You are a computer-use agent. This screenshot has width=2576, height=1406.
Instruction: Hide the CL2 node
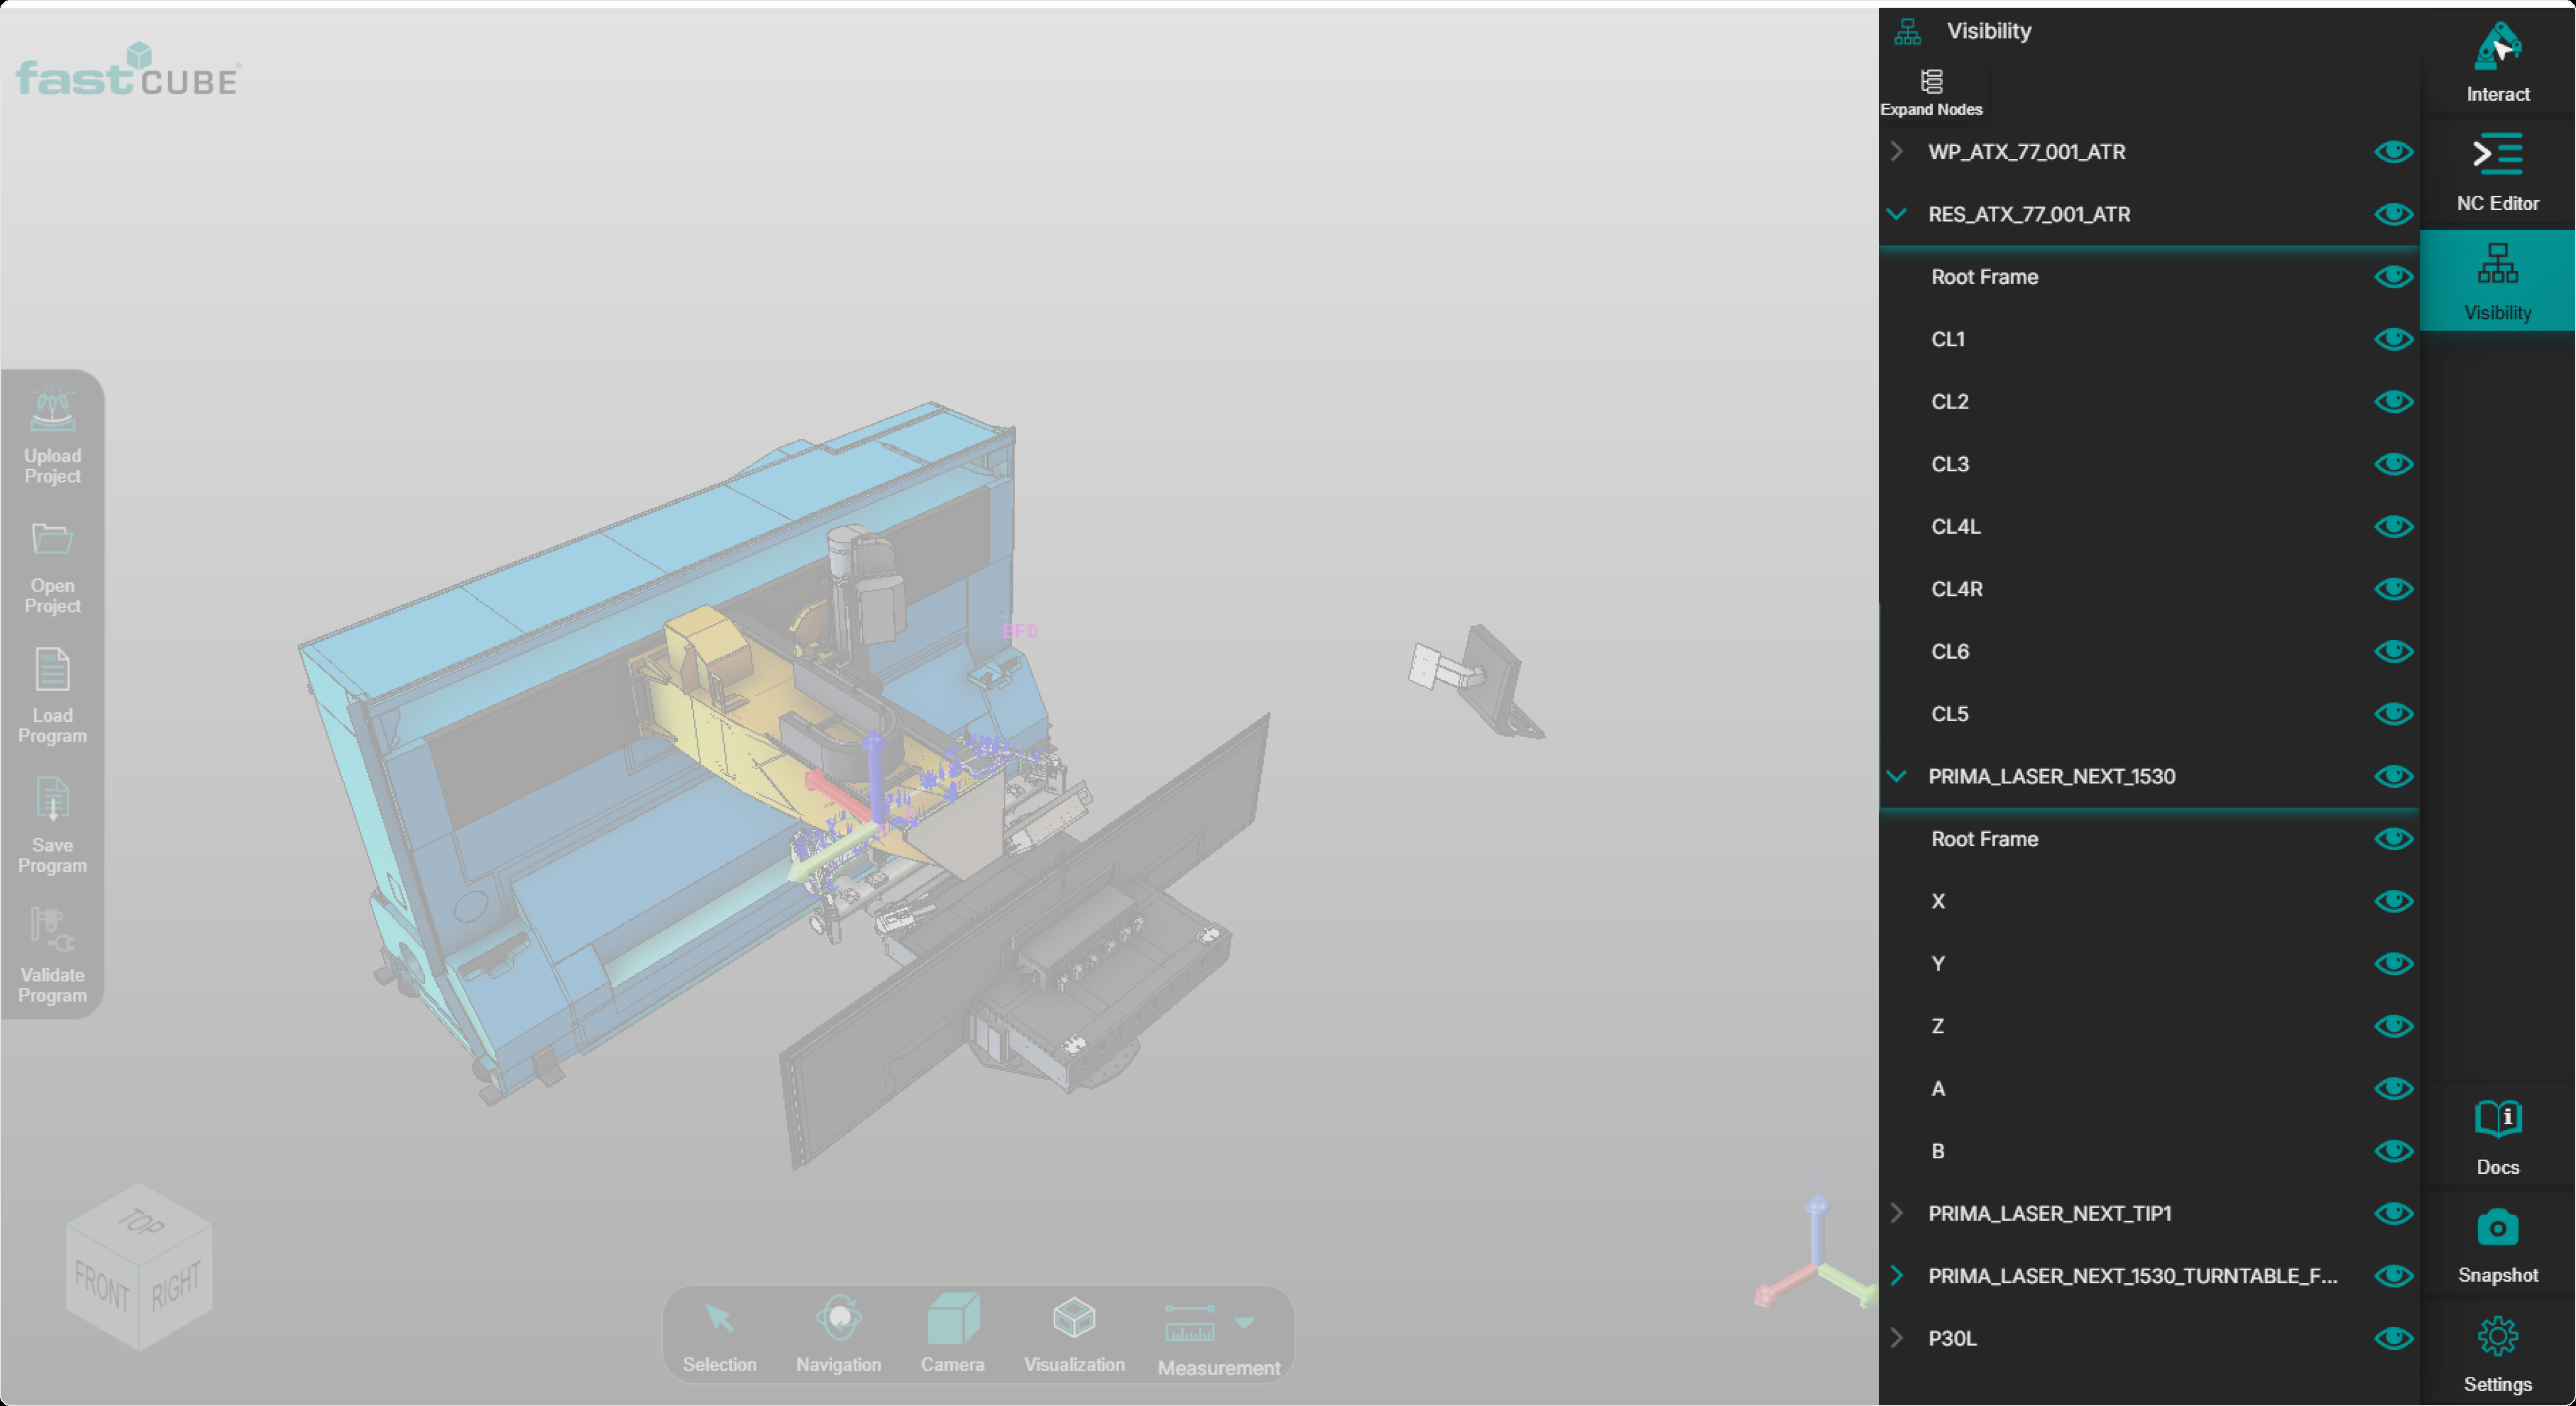click(x=2393, y=401)
